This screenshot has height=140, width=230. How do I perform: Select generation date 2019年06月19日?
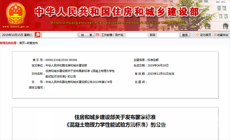[x=158, y=65]
